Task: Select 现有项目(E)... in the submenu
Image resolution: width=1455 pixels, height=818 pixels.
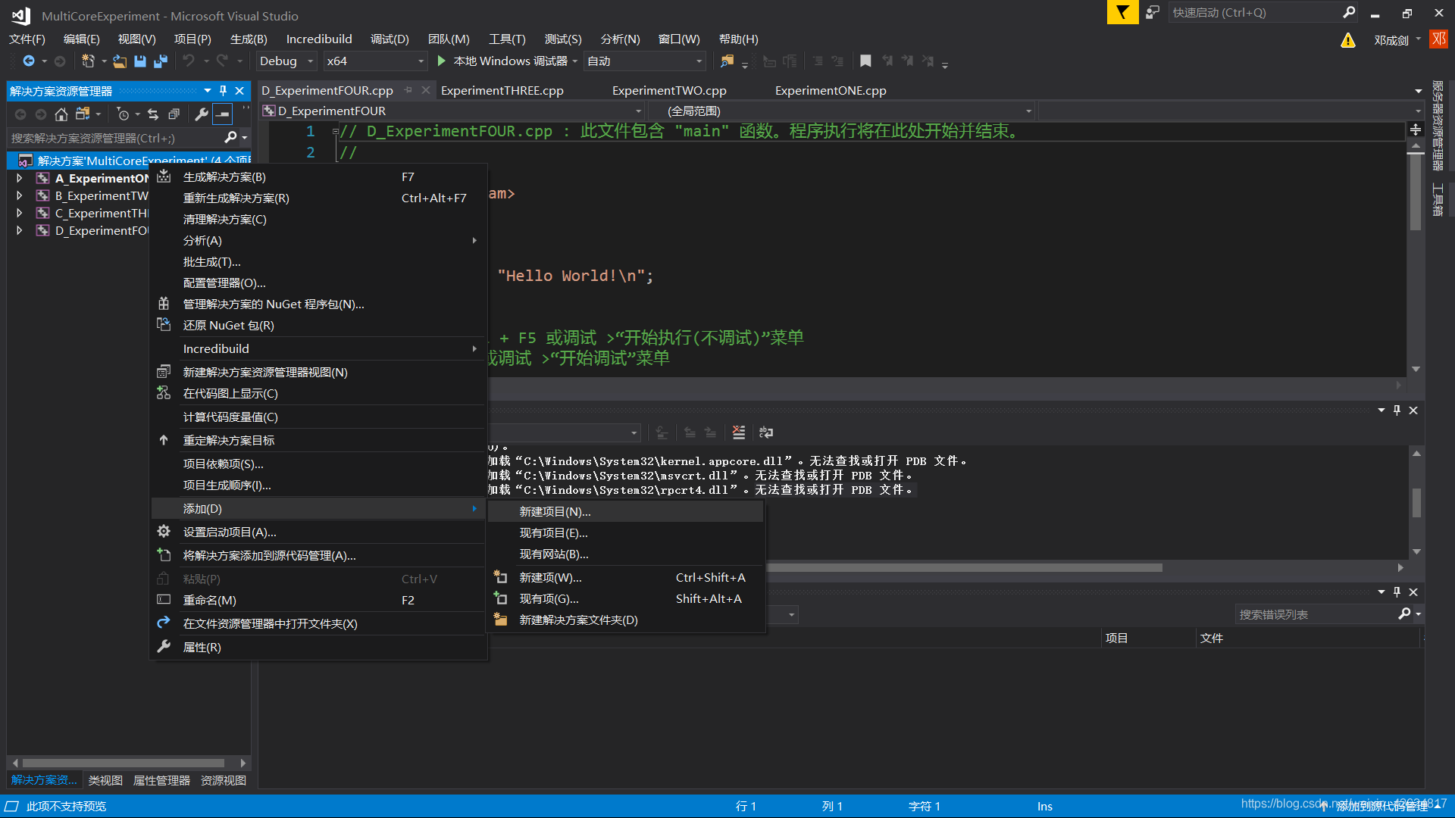Action: click(x=626, y=533)
